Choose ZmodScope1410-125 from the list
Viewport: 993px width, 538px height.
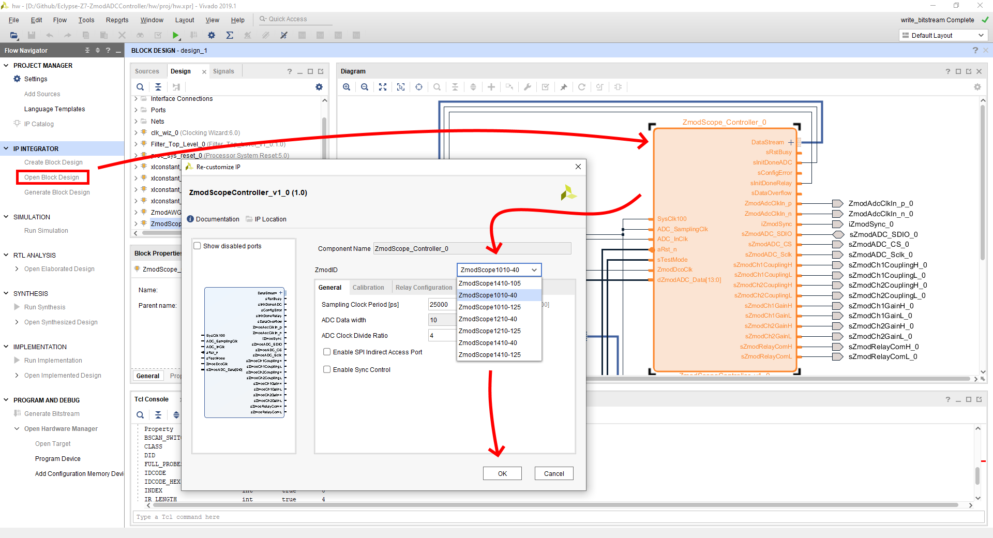click(x=499, y=355)
